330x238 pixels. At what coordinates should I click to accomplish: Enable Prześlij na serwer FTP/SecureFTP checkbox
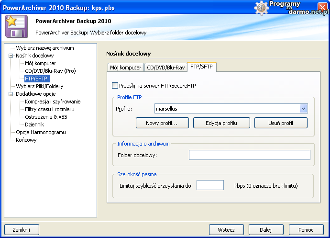click(115, 86)
